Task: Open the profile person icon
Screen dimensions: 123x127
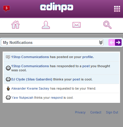Action: coord(46,25)
